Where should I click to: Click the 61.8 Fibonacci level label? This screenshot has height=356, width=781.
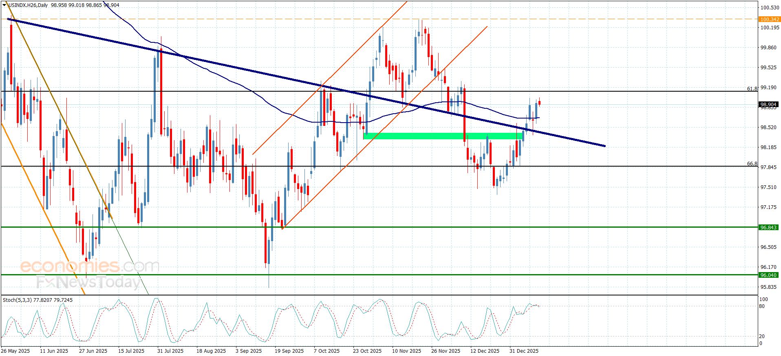click(x=752, y=88)
